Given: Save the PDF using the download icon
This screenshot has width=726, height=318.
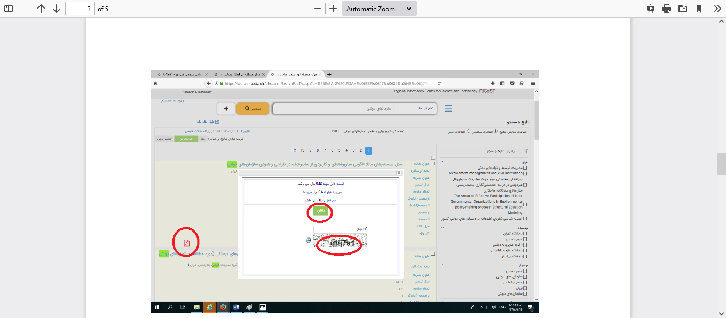Looking at the screenshot, I should point(682,9).
